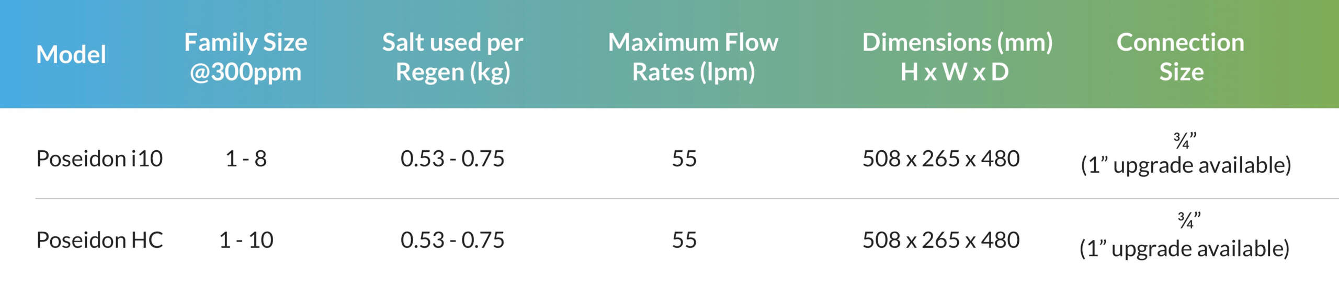Click the Salt used per Regen header
The height and width of the screenshot is (289, 1339).
[452, 57]
